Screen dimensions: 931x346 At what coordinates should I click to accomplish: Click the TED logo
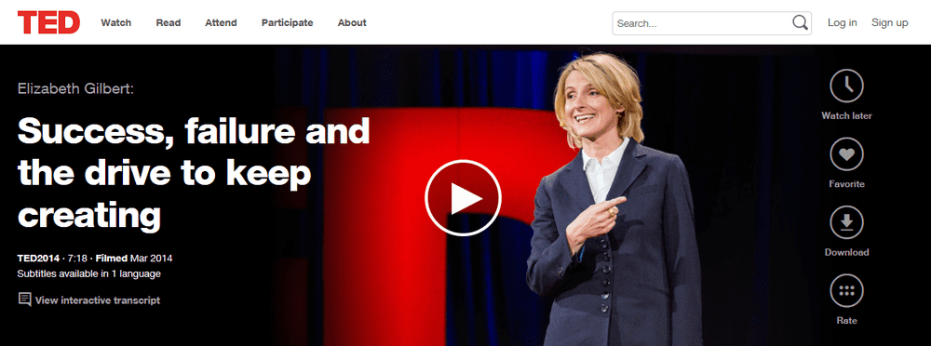click(48, 22)
